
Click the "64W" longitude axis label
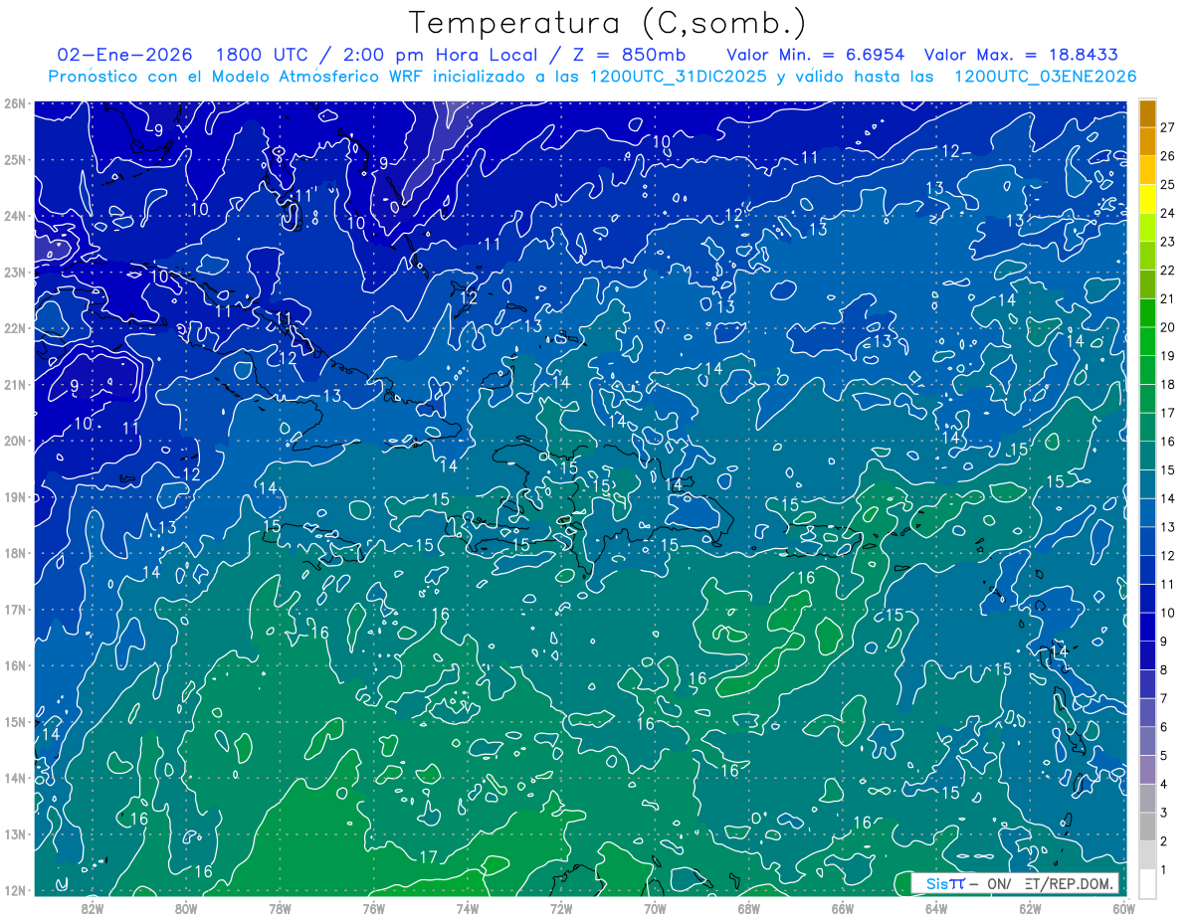(x=936, y=907)
